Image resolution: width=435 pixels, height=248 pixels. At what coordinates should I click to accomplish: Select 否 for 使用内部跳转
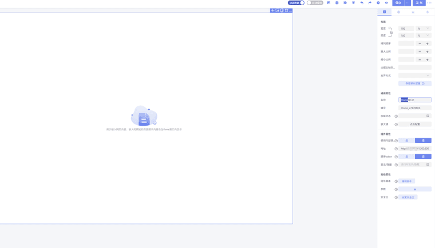coord(423,141)
